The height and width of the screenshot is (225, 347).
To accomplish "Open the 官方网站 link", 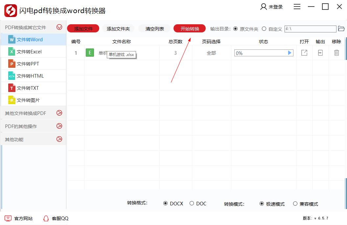I will point(23,218).
